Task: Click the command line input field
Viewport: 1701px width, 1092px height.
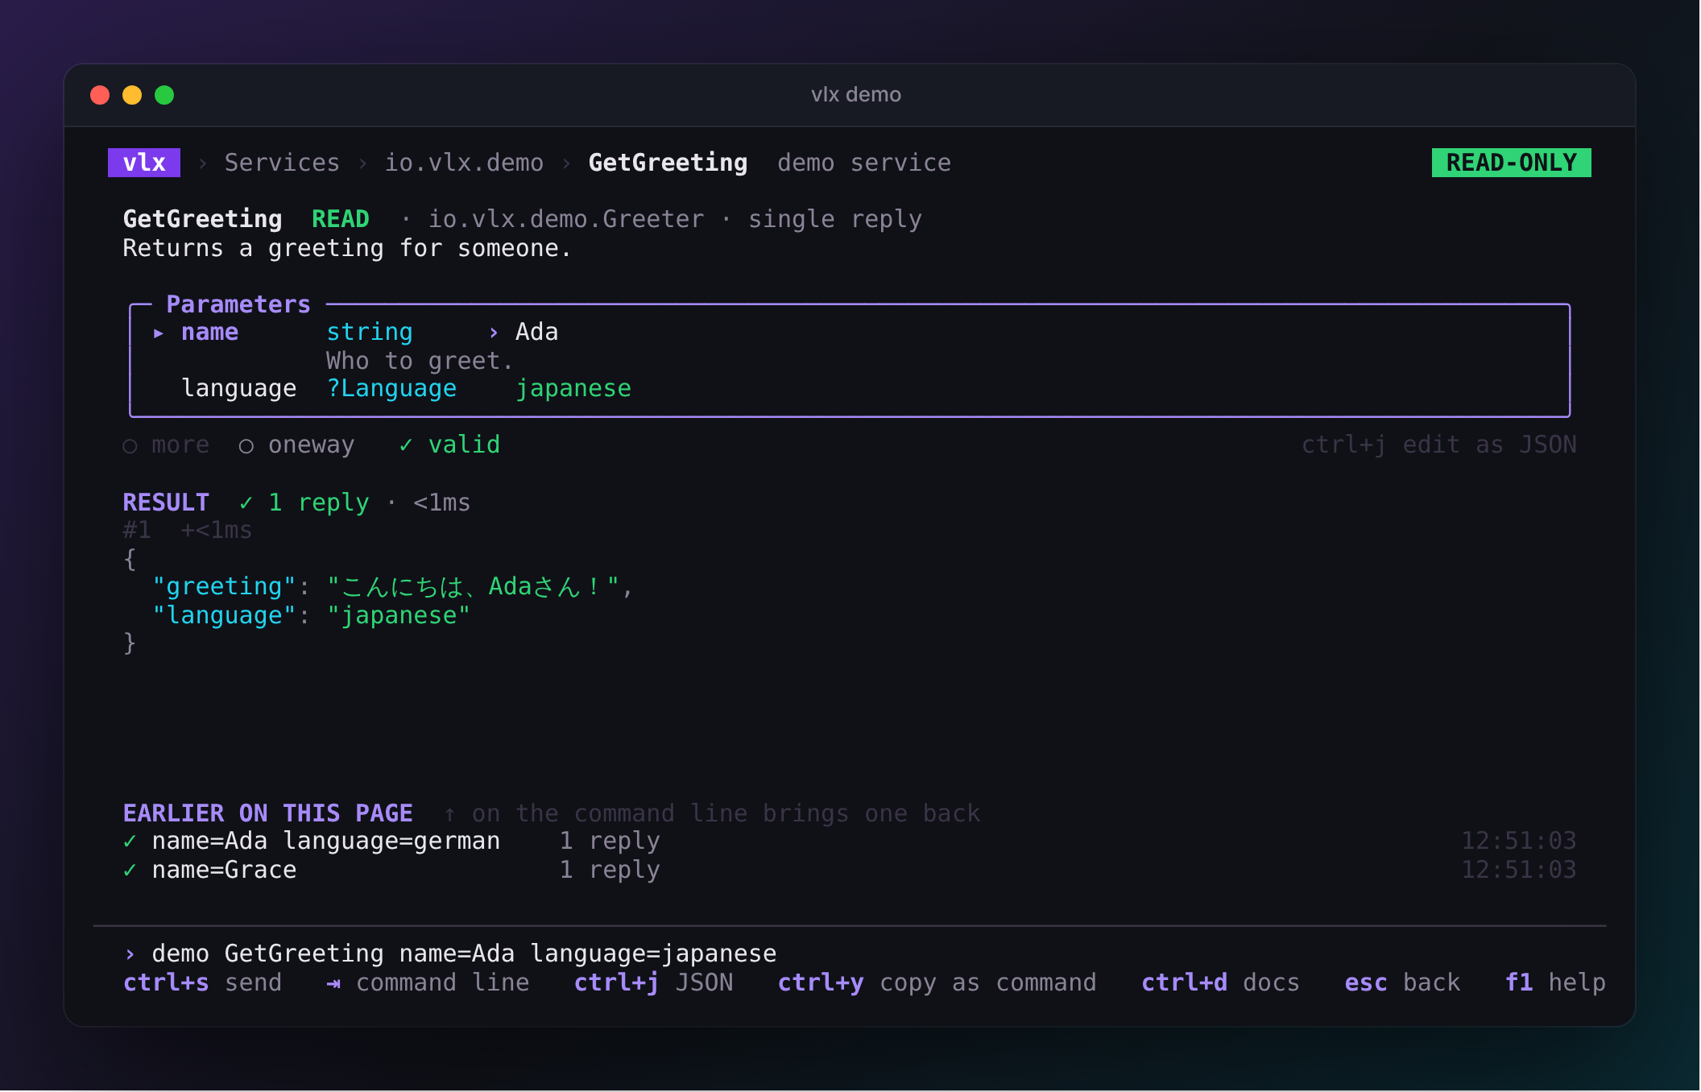Action: pyautogui.click(x=850, y=953)
